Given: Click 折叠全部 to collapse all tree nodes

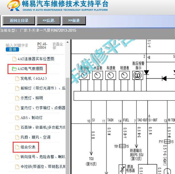Looking at the screenshot, I should 58,46.
